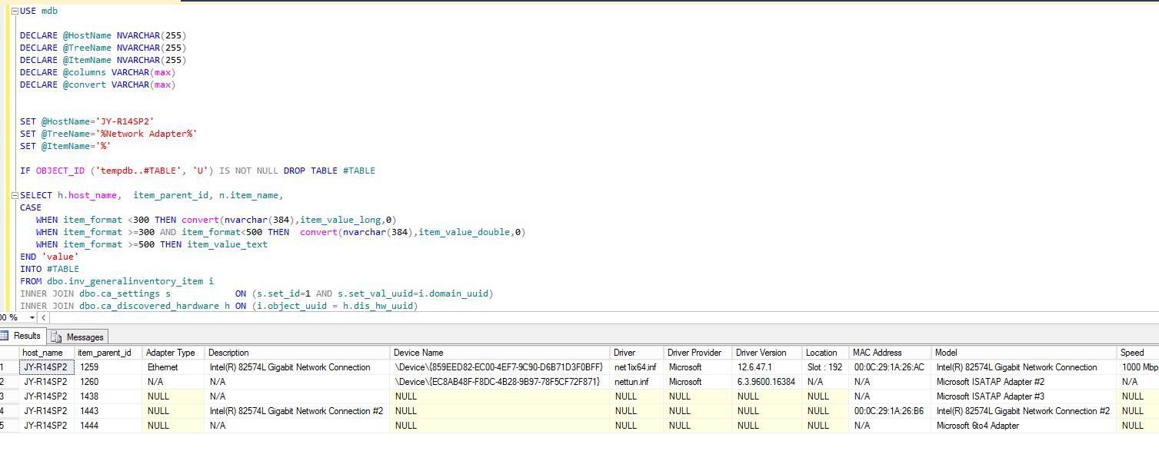Open the Messages tab

pyautogui.click(x=84, y=337)
